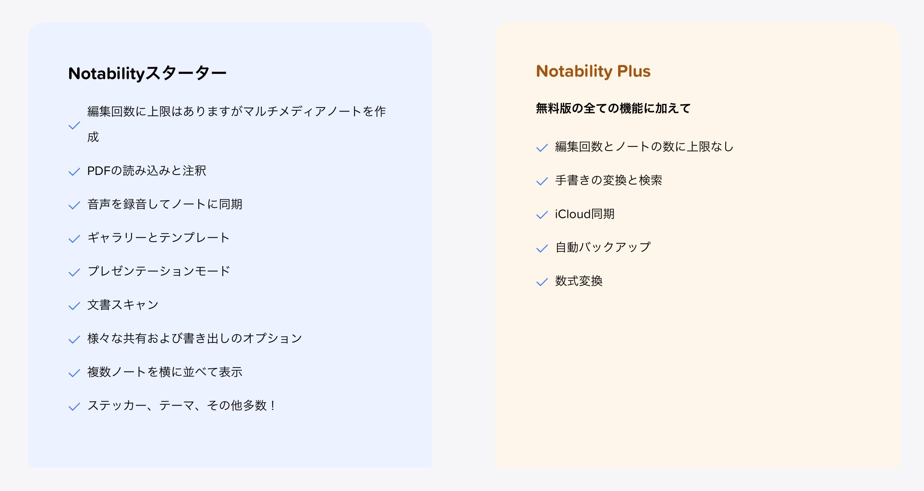This screenshot has width=924, height=491.
Task: Click the text ステッカー、テーマ、その他多数！
Action: click(x=182, y=406)
